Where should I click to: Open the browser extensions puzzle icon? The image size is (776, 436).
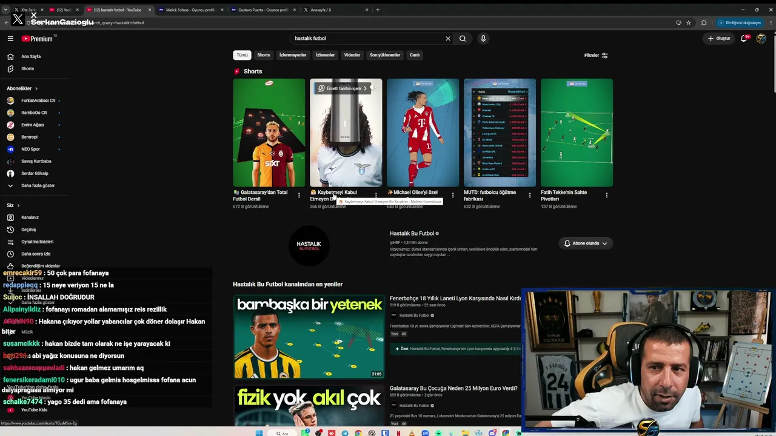(704, 22)
